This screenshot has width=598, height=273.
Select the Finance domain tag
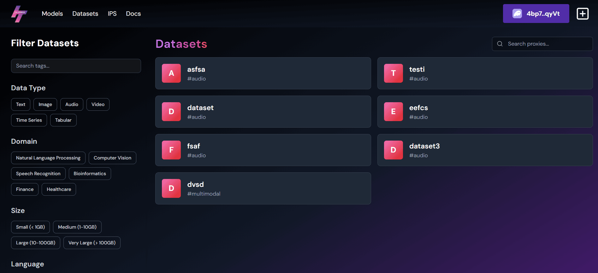[x=25, y=189]
